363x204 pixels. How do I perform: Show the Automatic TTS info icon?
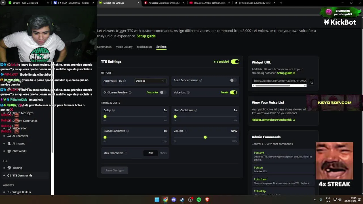[124, 81]
